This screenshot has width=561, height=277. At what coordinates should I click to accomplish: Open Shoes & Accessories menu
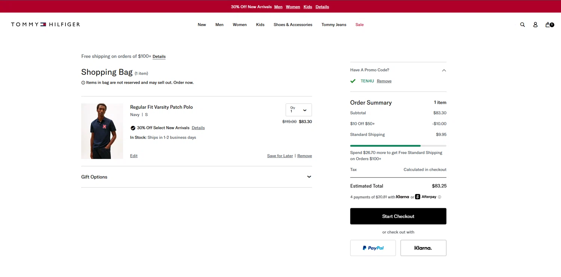point(293,25)
